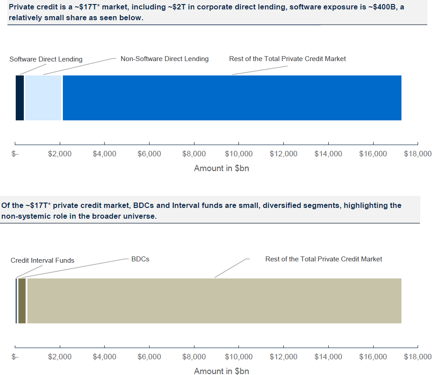Click the $2,000 axis tick in the software lending chart
This screenshot has height=375, width=432.
(60, 154)
